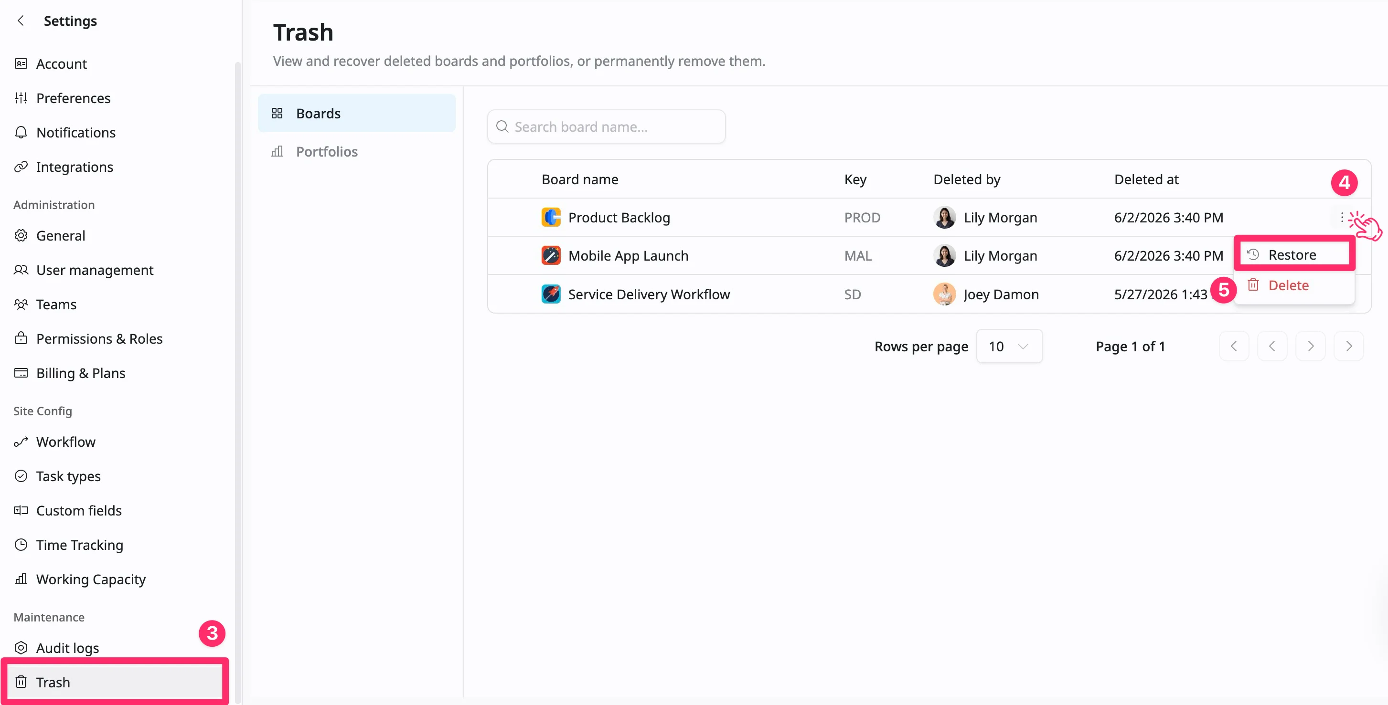Click the Trash bin icon in sidebar
Viewport: 1388px width, 705px height.
(x=21, y=682)
